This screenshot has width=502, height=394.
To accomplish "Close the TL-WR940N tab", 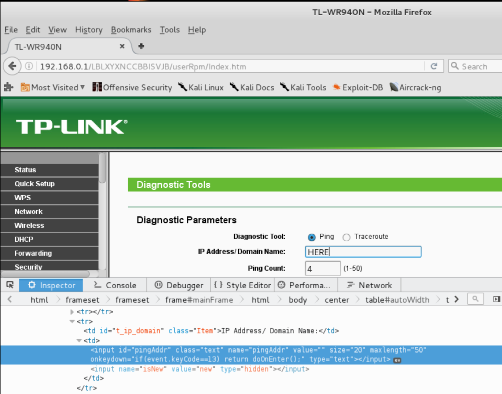I will coord(122,46).
